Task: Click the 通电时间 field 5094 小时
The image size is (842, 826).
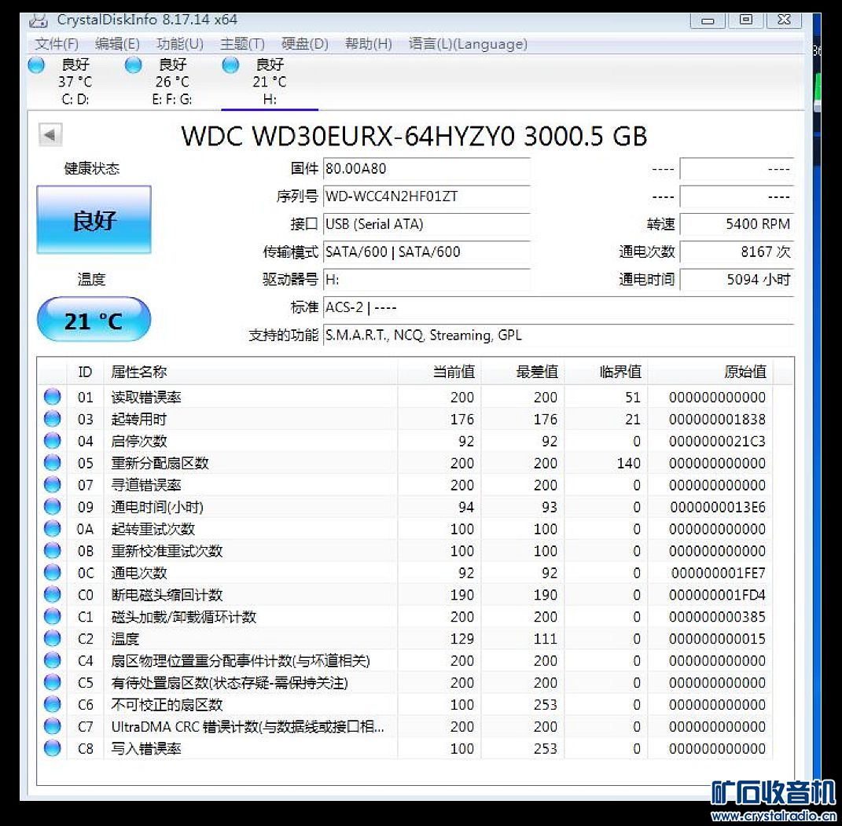Action: coord(737,280)
